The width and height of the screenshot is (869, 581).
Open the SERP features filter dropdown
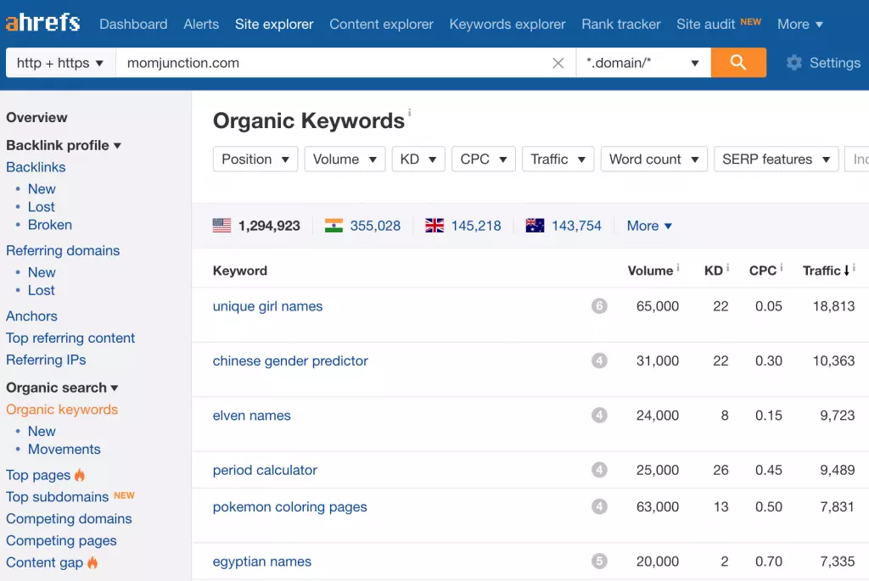coord(776,159)
